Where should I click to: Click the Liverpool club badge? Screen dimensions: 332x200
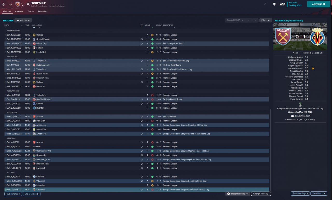click(x=34, y=168)
